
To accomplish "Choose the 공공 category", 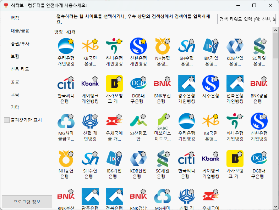I will pos(15,82).
